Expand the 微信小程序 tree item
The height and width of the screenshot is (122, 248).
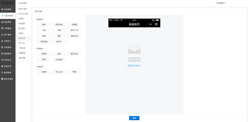pyautogui.click(x=17, y=9)
